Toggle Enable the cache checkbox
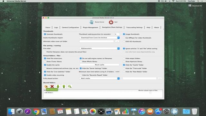 point(45,65)
